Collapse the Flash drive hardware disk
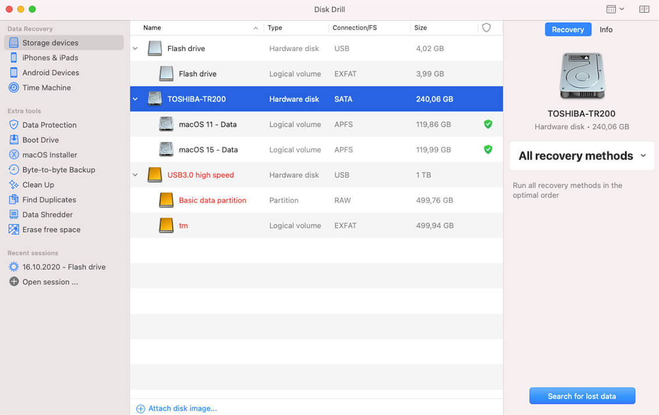Viewport: 659px width, 415px height. (x=135, y=49)
